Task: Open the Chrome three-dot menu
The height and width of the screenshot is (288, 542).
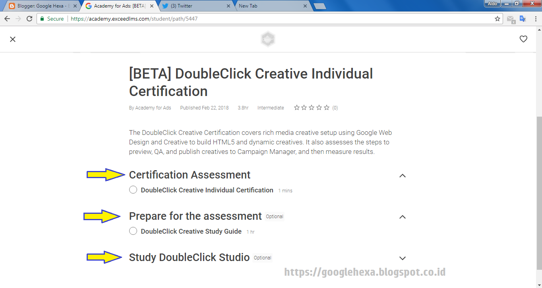Action: tap(535, 19)
